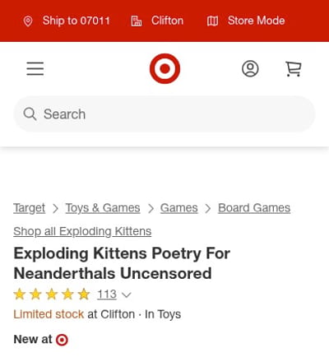This screenshot has height=362, width=329.
Task: Change the Ship to 07011 zip code
Action: (x=76, y=21)
